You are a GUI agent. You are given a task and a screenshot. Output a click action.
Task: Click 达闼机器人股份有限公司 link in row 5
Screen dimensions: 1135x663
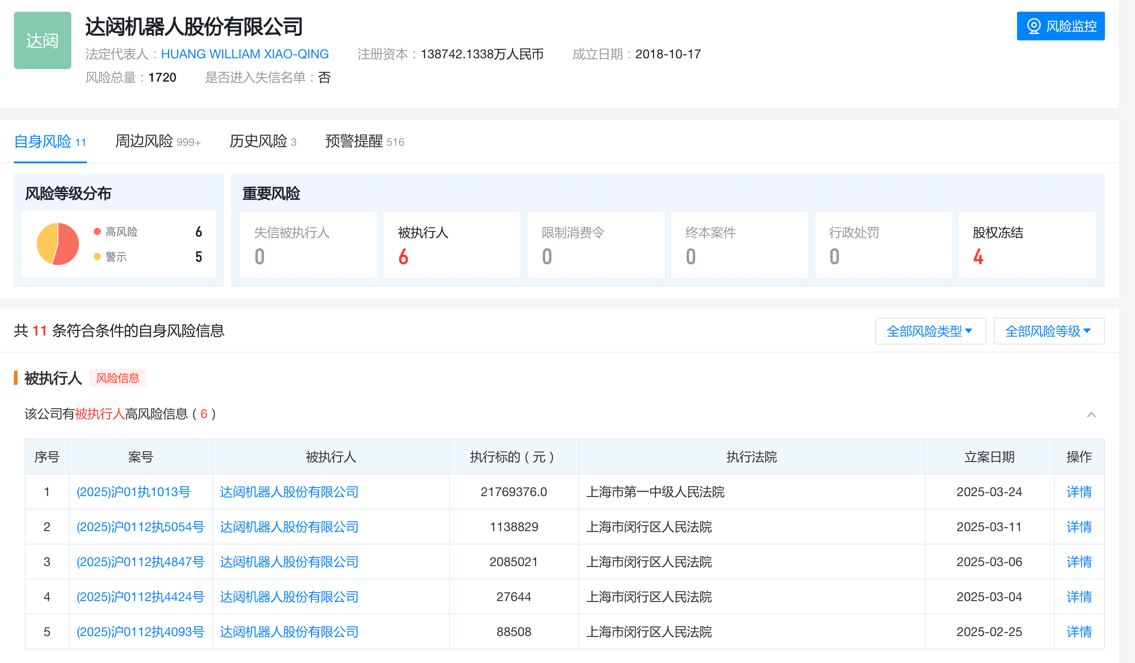point(289,632)
